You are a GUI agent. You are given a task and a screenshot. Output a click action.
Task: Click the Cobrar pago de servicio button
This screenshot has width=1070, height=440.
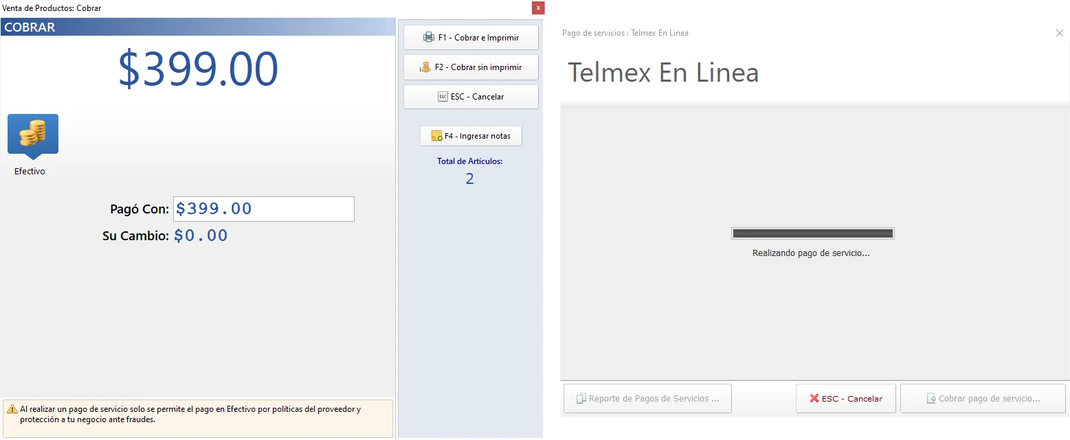[982, 398]
